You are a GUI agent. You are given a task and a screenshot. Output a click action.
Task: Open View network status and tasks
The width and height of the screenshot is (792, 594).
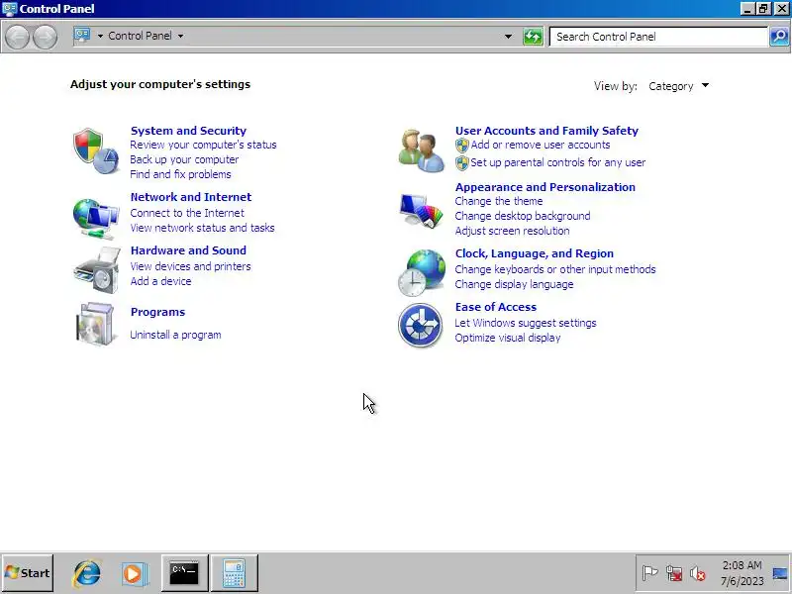[x=203, y=228]
